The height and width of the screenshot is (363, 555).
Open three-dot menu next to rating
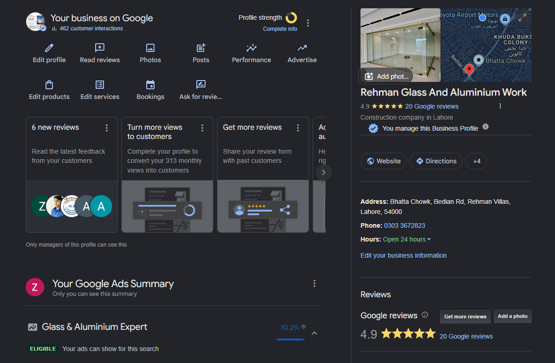tap(500, 106)
